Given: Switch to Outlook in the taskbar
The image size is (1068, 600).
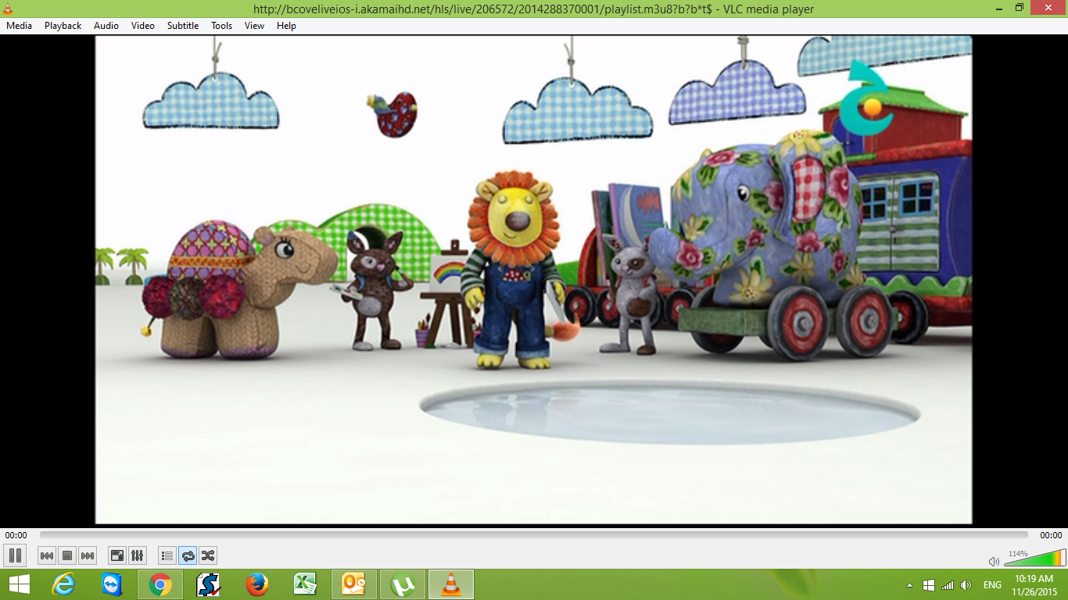Looking at the screenshot, I should [x=354, y=584].
